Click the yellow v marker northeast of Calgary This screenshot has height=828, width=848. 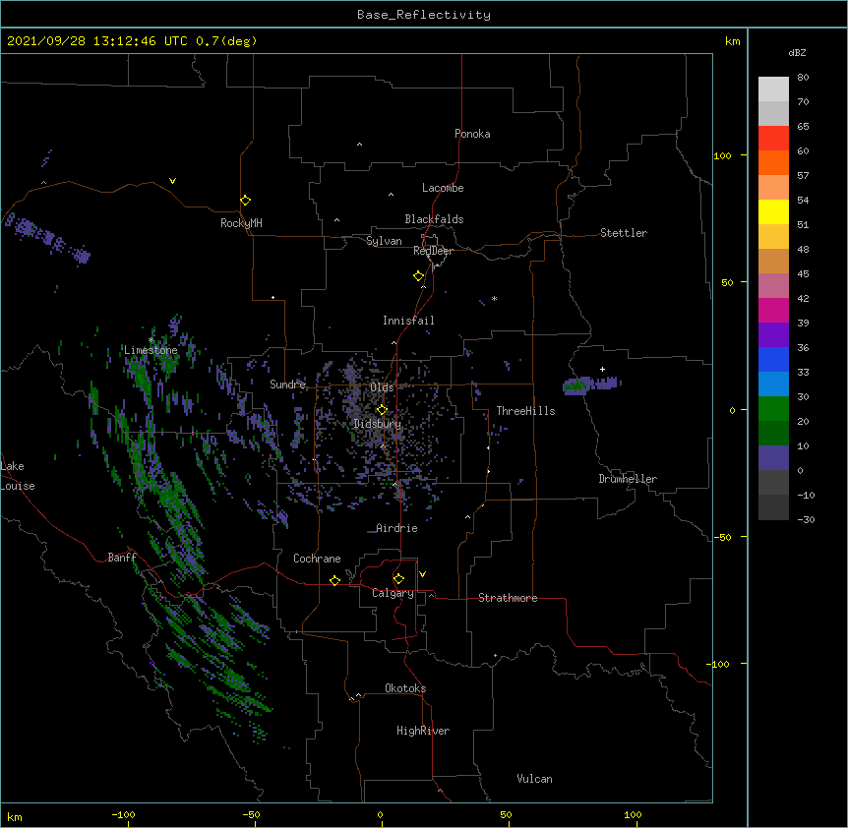422,574
